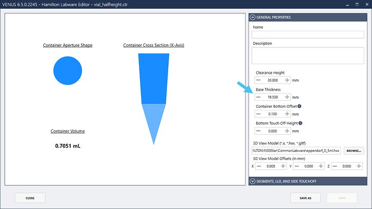The height and width of the screenshot is (209, 372).
Task: Focus the Name input field
Action: pyautogui.click(x=308, y=34)
